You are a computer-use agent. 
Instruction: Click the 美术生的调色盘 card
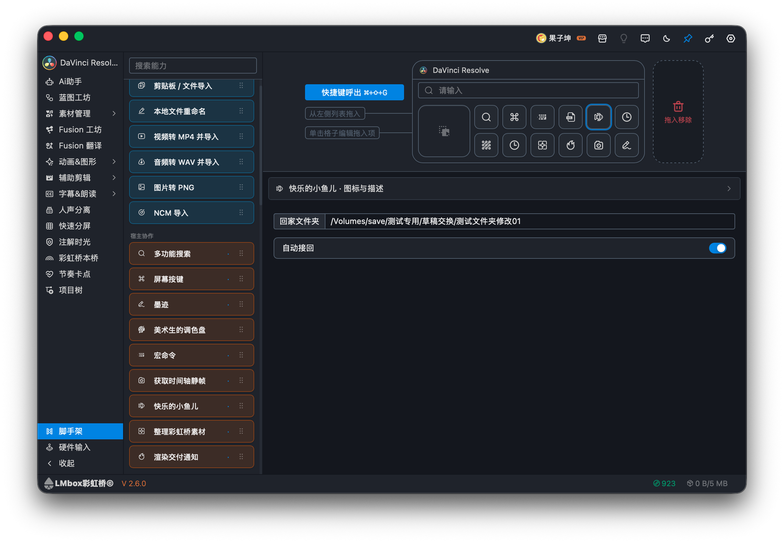pyautogui.click(x=192, y=330)
